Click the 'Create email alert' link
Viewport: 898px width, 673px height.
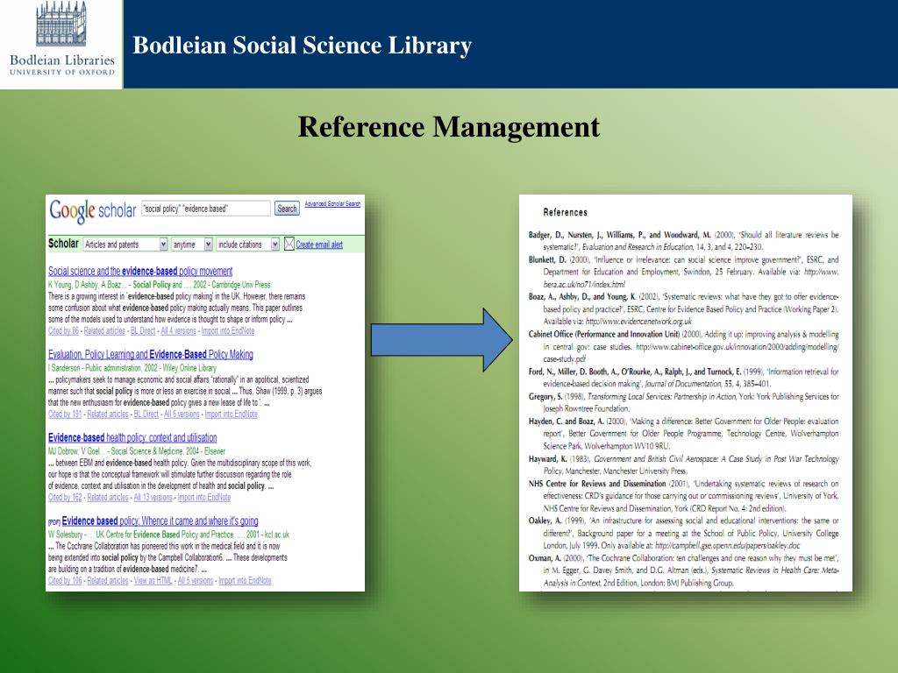[x=319, y=245]
